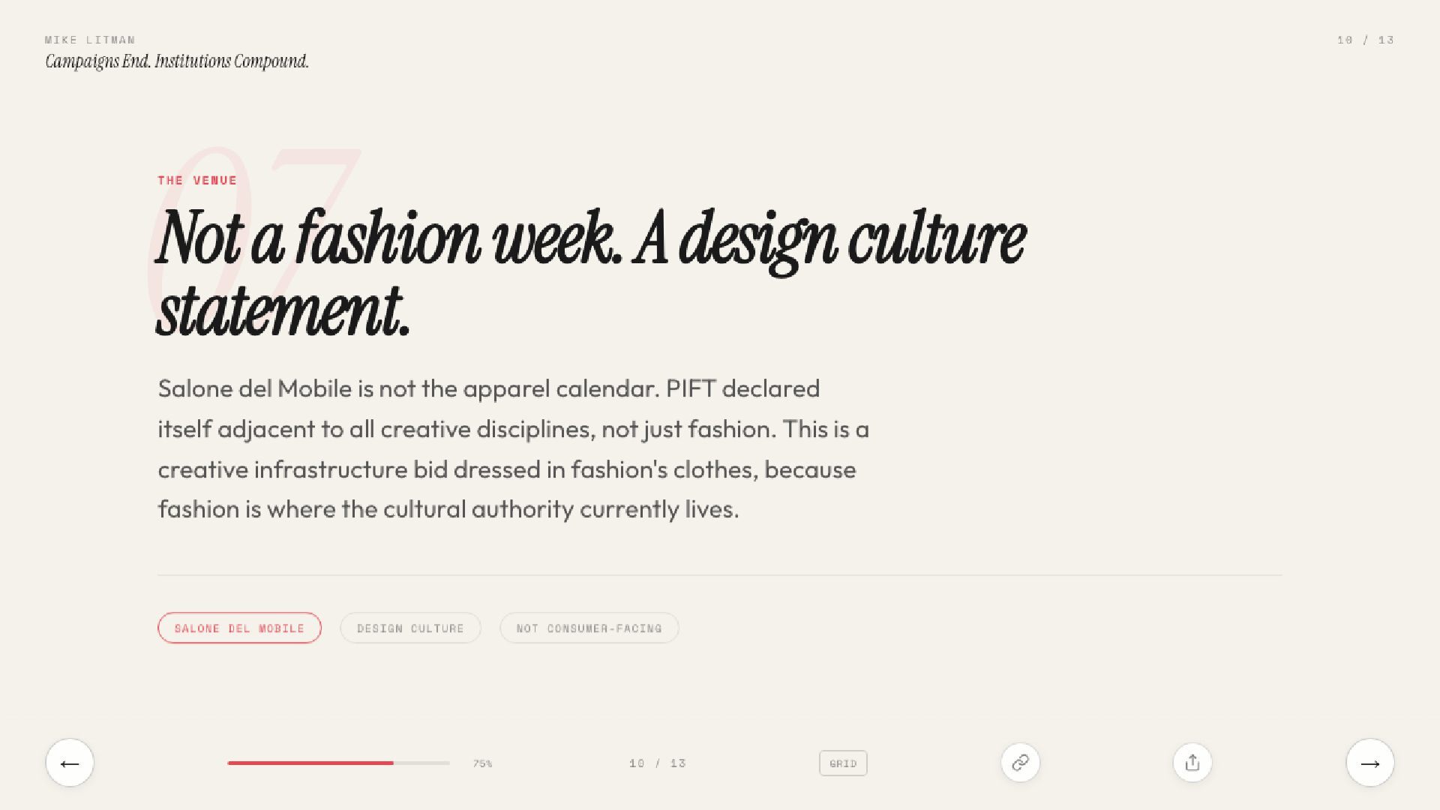The width and height of the screenshot is (1440, 810).
Task: Advance with the next slide arrow
Action: coord(1370,763)
